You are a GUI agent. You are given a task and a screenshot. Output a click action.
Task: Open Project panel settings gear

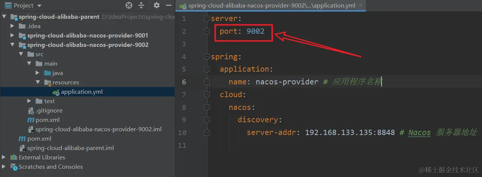click(x=157, y=5)
